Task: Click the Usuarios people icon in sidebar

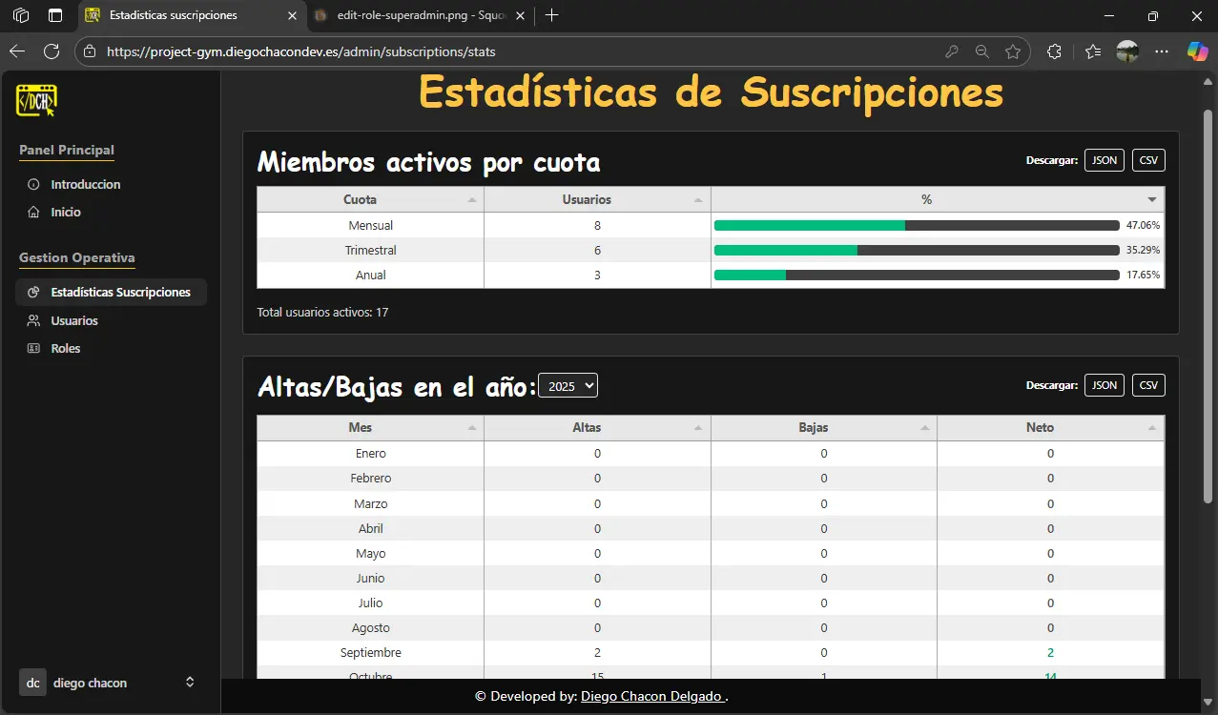Action: pos(32,320)
